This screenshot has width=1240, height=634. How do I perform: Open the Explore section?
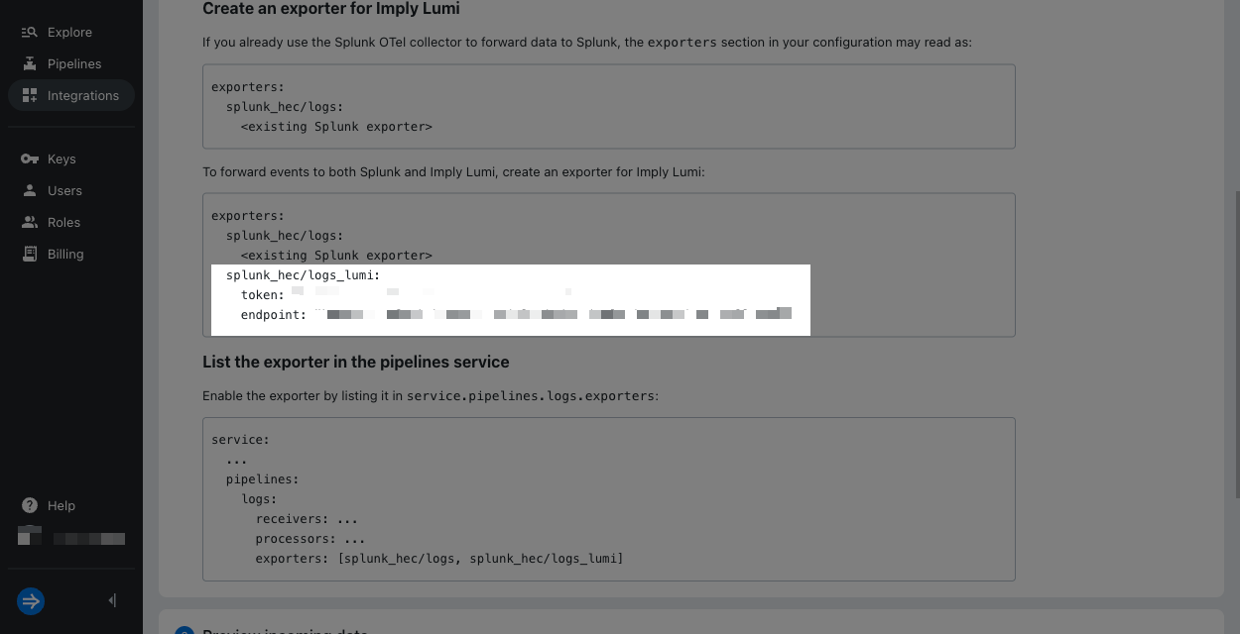pyautogui.click(x=69, y=32)
